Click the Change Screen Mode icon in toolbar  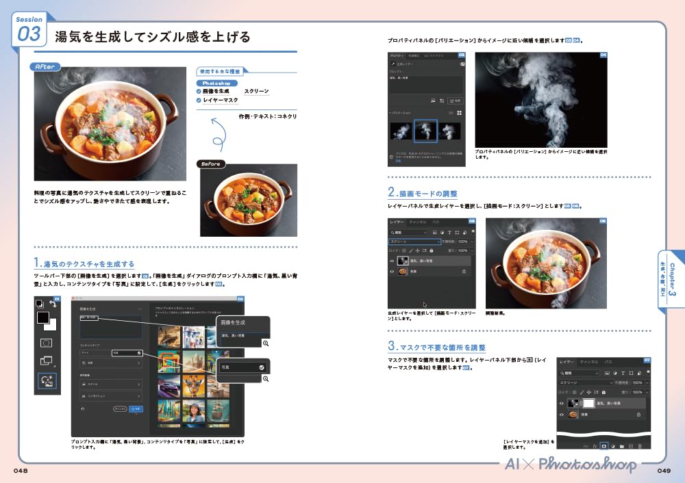46,361
